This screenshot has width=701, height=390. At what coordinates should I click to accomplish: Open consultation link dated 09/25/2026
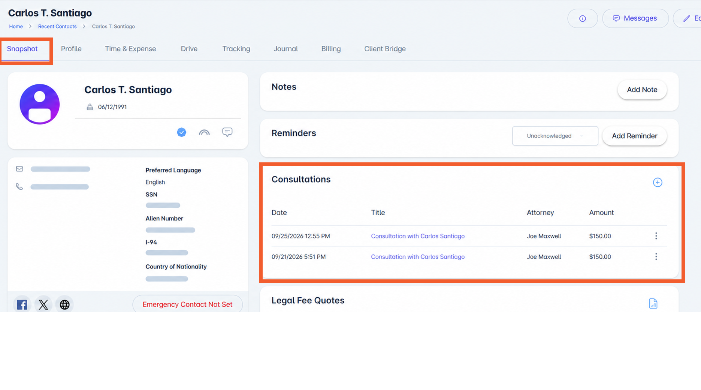418,236
